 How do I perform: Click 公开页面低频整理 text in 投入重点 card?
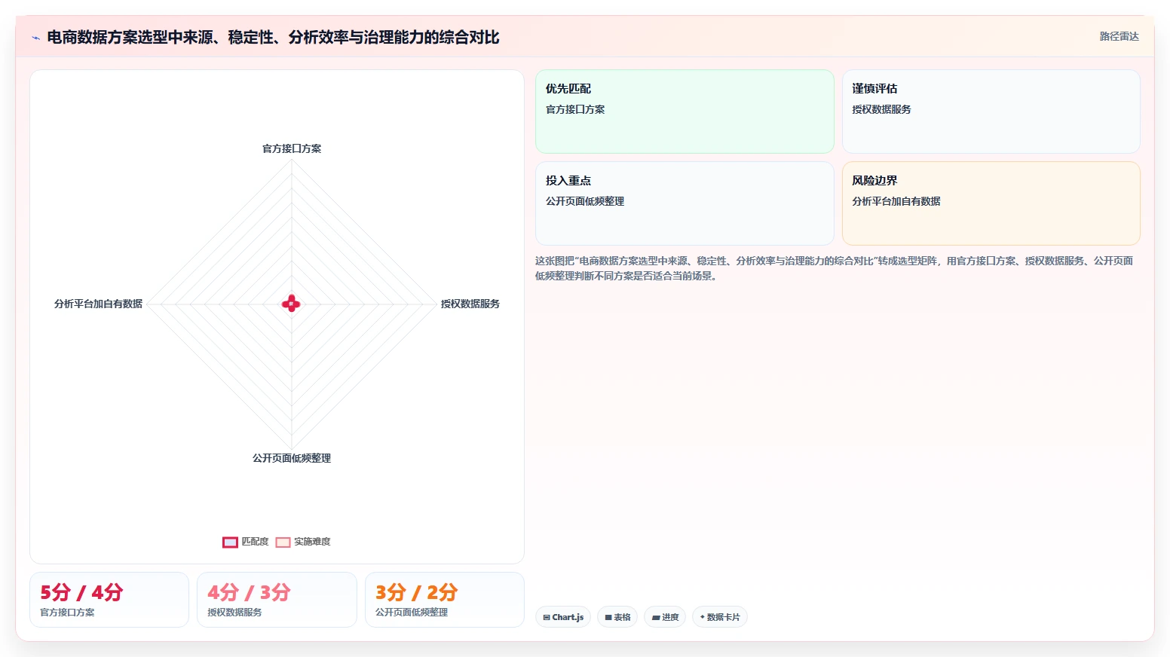click(x=585, y=201)
